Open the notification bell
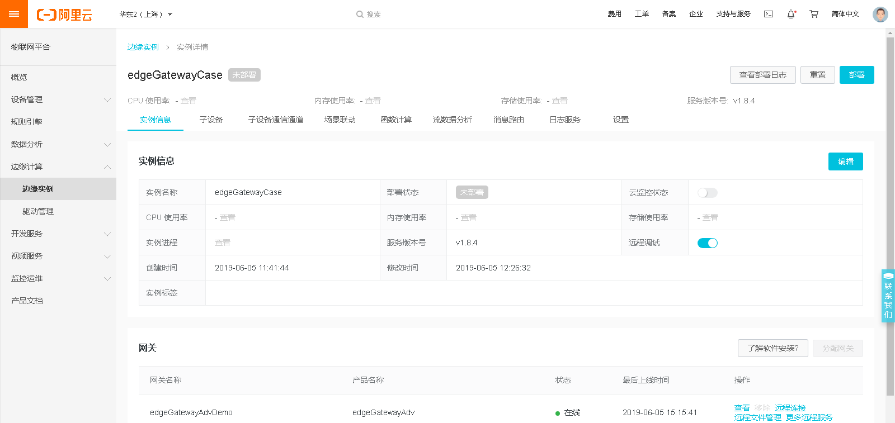Image resolution: width=895 pixels, height=423 pixels. (791, 14)
